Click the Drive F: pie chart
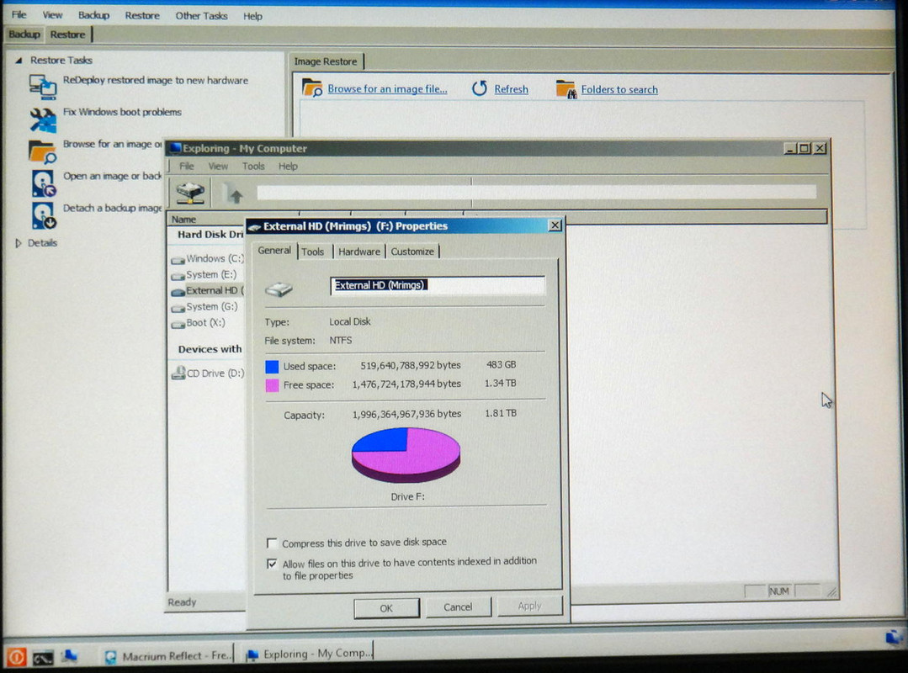This screenshot has width=908, height=673. click(406, 455)
